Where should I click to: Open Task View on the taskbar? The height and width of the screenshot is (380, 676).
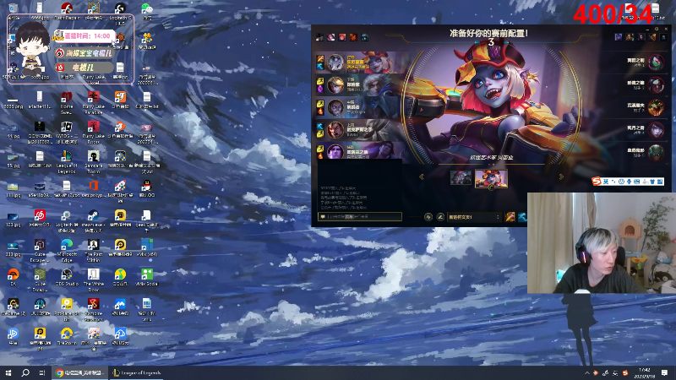click(x=42, y=372)
